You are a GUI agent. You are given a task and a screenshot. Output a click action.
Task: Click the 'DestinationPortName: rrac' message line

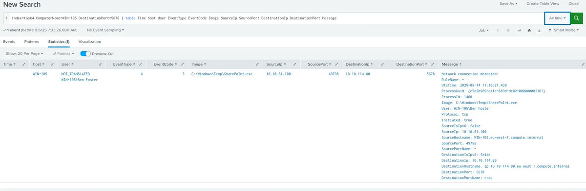pos(466,178)
